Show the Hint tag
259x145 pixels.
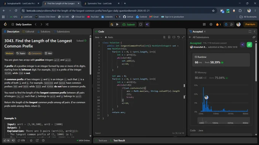click(48, 53)
